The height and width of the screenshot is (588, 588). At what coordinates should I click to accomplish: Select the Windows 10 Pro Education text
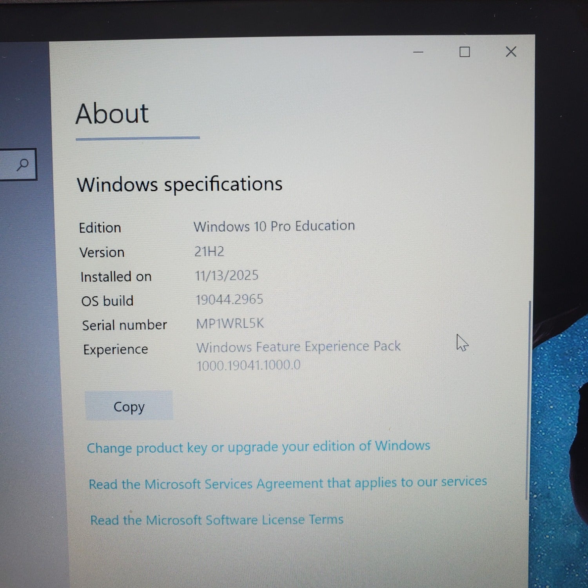[274, 226]
